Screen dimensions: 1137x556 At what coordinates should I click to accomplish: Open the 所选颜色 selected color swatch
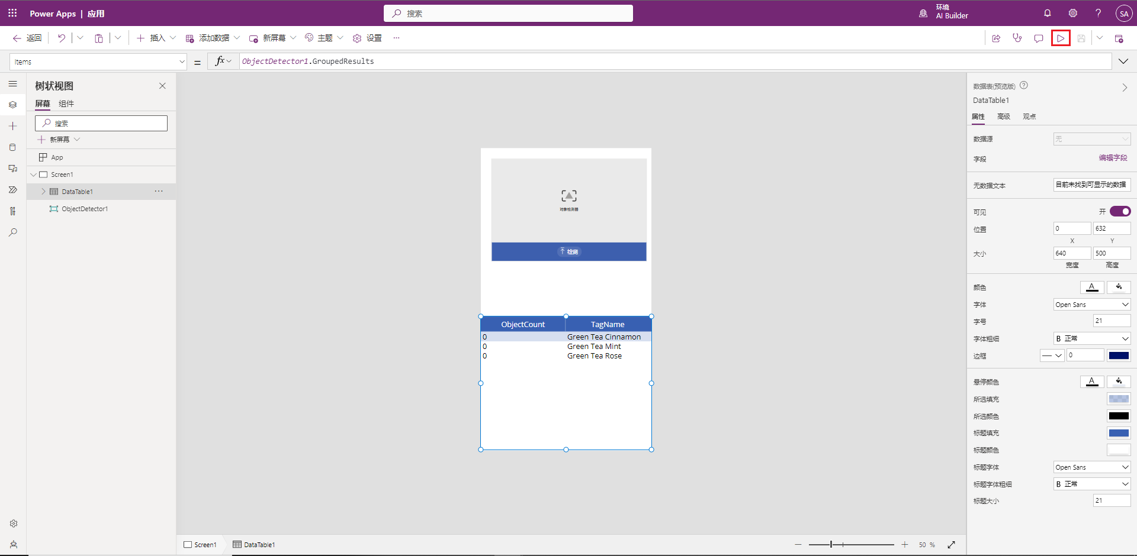click(x=1119, y=416)
